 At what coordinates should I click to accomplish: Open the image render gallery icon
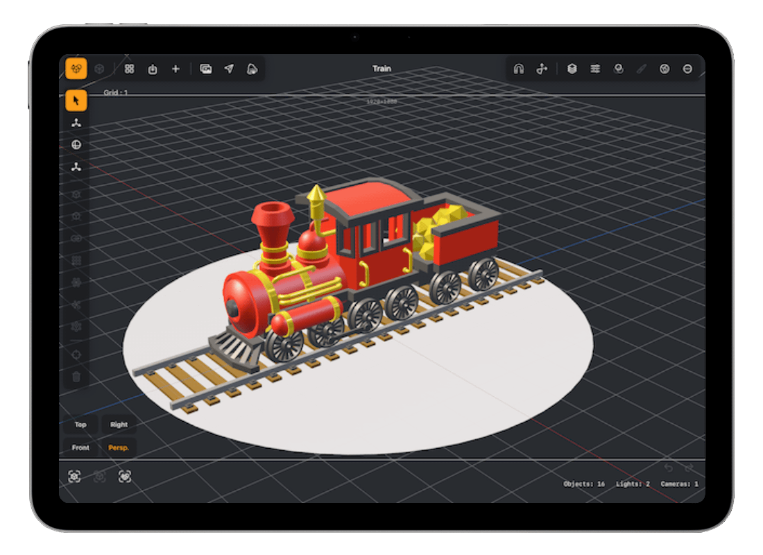click(206, 69)
